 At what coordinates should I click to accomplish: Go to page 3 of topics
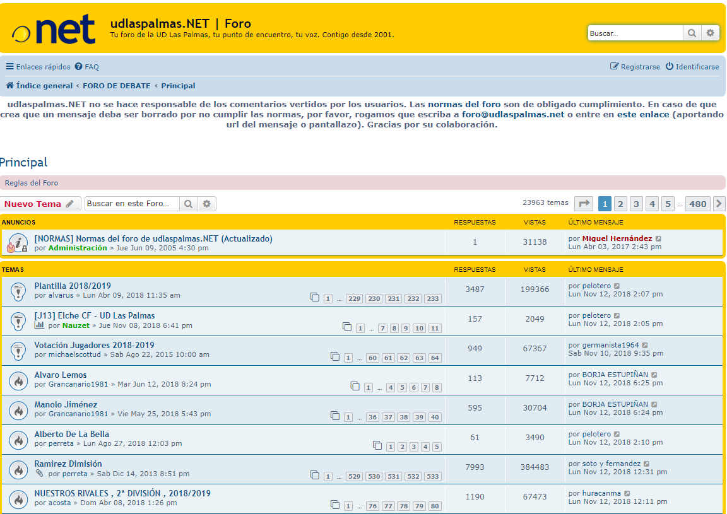(x=636, y=204)
